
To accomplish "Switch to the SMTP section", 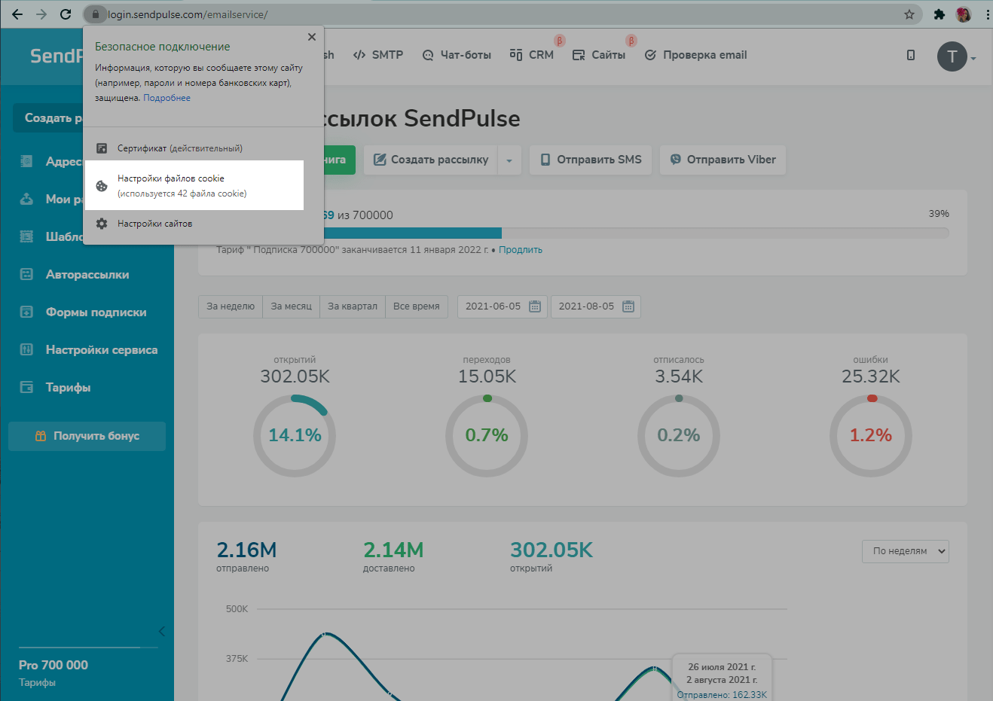I will 378,55.
